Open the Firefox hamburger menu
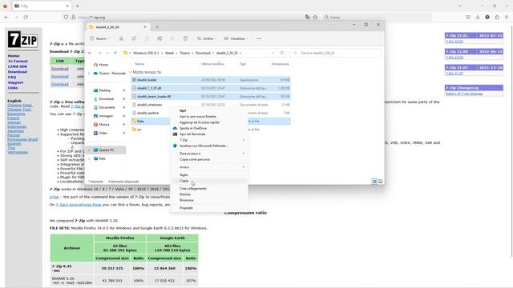Viewport: 513px width, 288px height. [507, 17]
